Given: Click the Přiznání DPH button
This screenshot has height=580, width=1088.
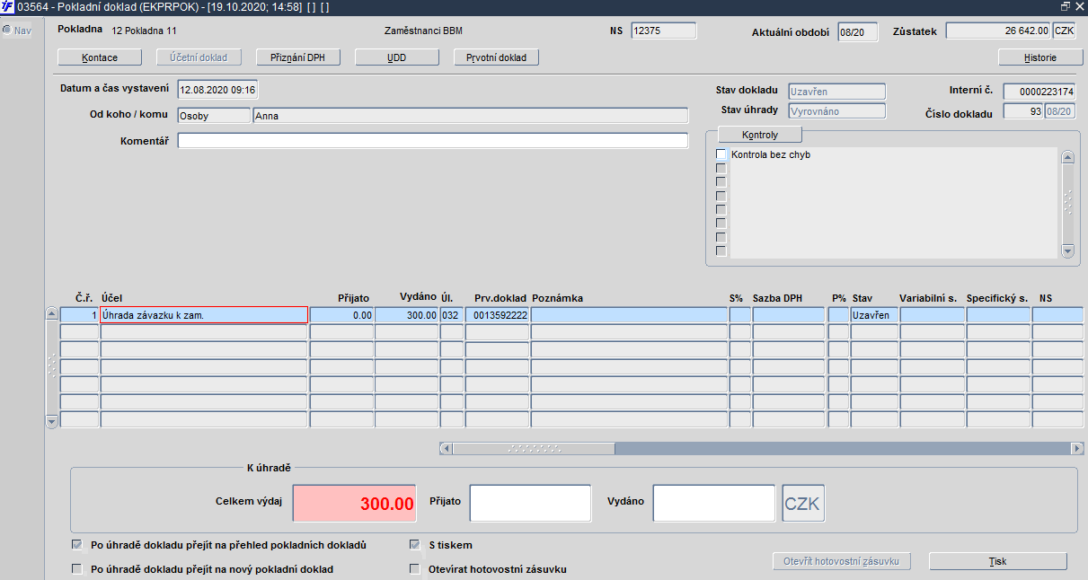Looking at the screenshot, I should tap(297, 57).
